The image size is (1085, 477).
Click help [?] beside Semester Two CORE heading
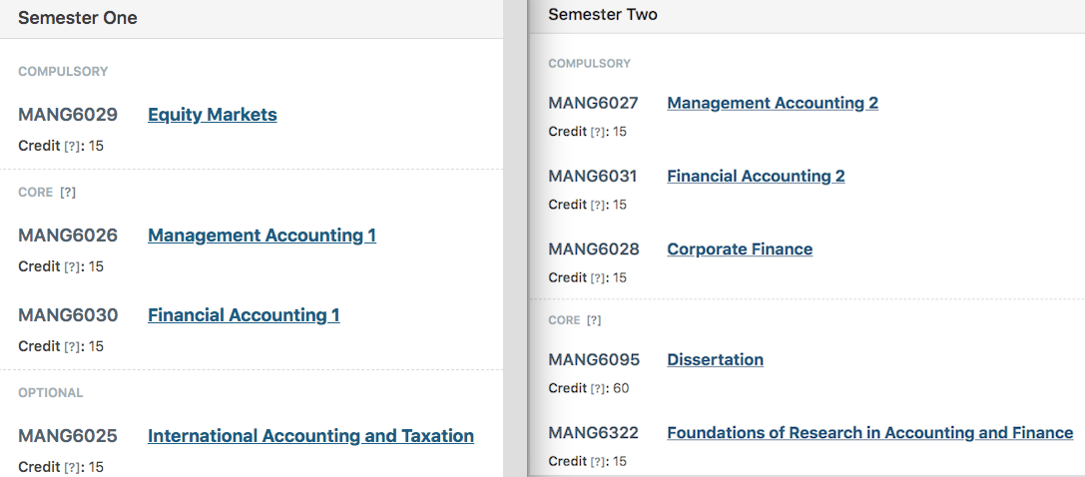594,320
